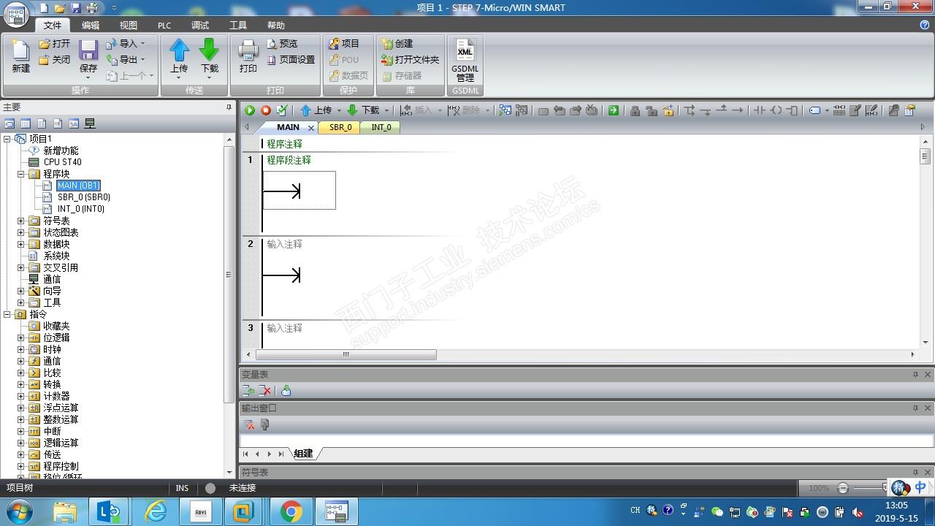Click the Windows Start button
The height and width of the screenshot is (526, 935).
[x=18, y=511]
